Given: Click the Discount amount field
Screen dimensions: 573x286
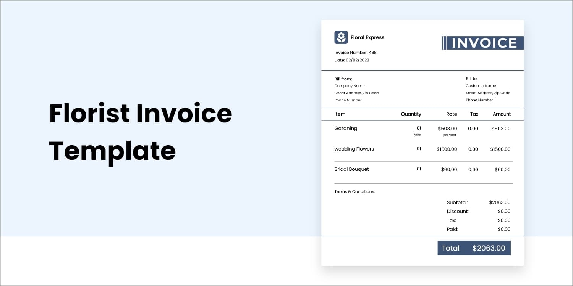Looking at the screenshot, I should tap(503, 211).
